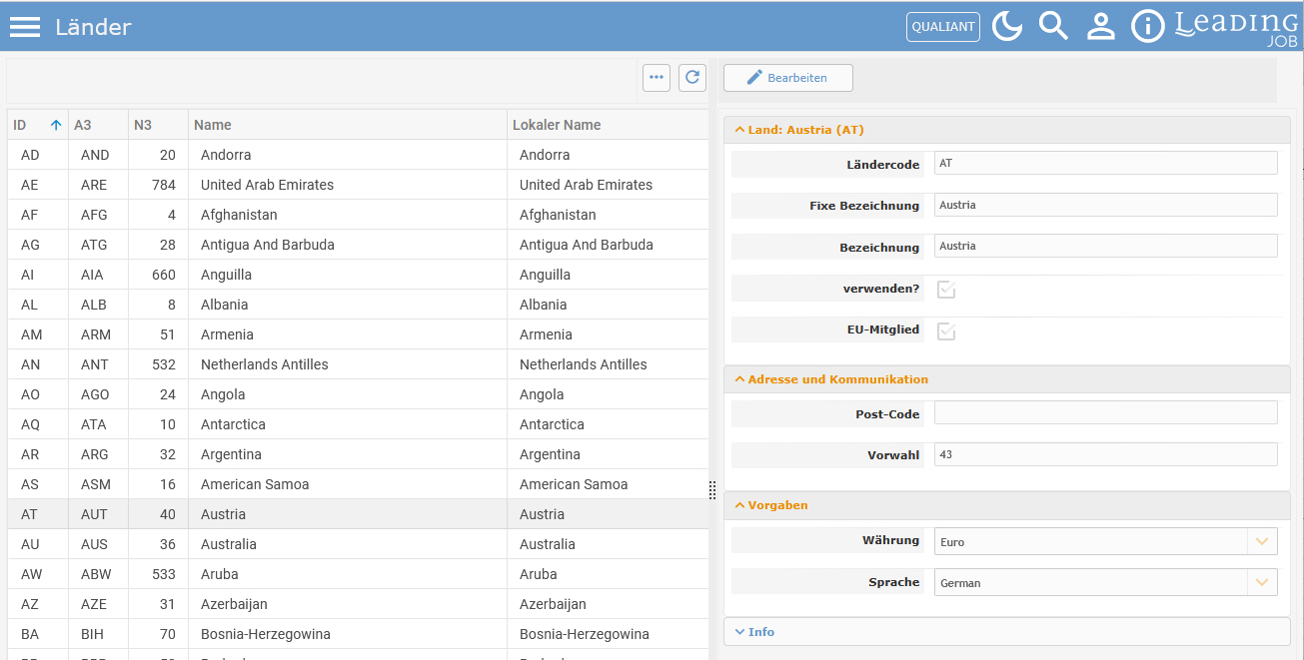Select the Austria row in list
This screenshot has height=660, width=1304.
click(358, 514)
